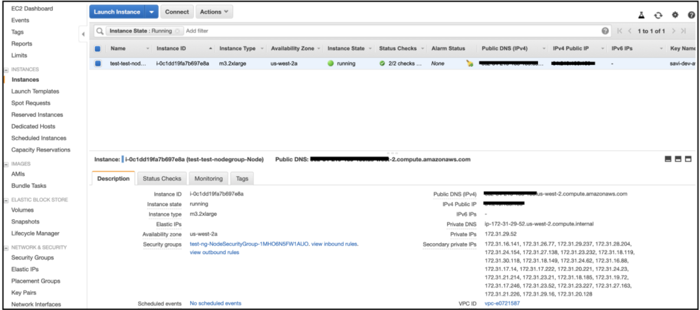Screen dimensions: 700x310
Task: Go to the last page of results
Action: click(x=683, y=31)
